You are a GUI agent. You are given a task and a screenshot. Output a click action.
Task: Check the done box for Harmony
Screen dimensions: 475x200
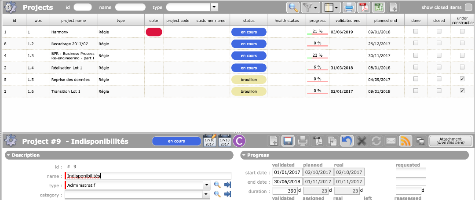(416, 32)
